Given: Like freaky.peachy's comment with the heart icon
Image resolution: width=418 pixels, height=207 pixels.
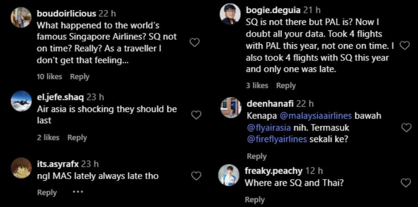Looking at the screenshot, I should [405, 183].
